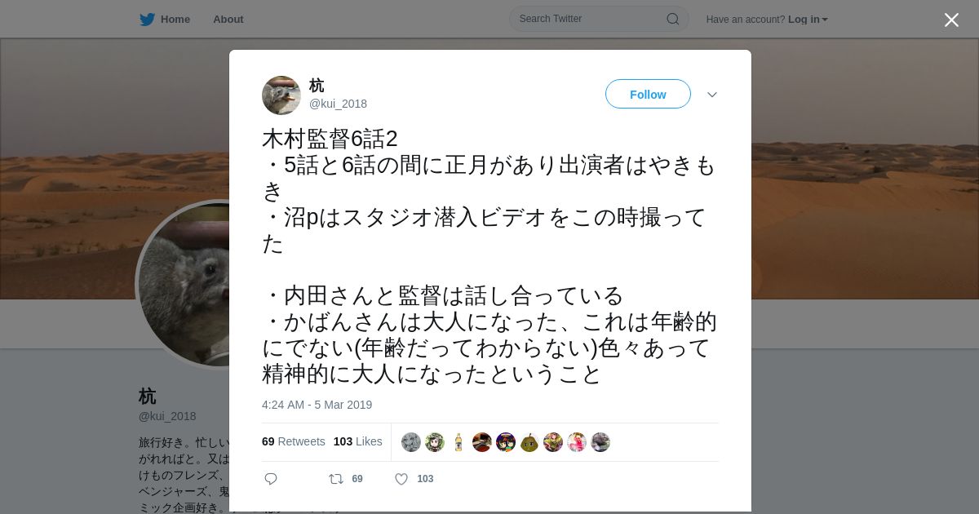Click the tweet timestamp 4:24 AM link
The width and height of the screenshot is (979, 514).
[317, 405]
